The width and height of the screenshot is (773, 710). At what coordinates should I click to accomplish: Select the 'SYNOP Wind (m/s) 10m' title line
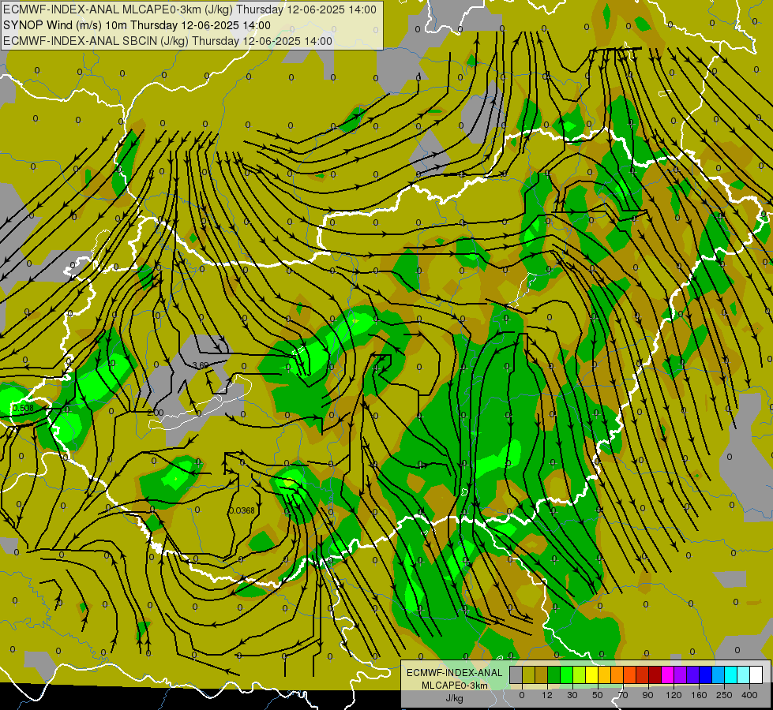tap(137, 25)
